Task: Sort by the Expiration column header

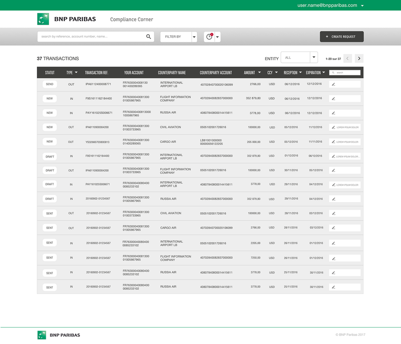Action: coord(315,72)
